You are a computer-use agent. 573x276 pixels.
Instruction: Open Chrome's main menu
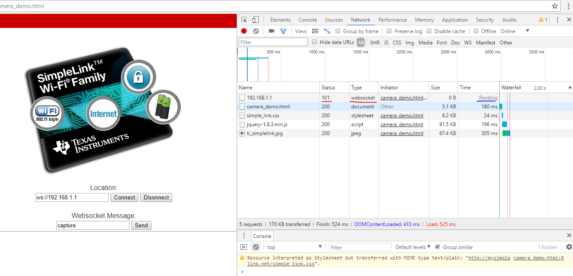[x=569, y=6]
